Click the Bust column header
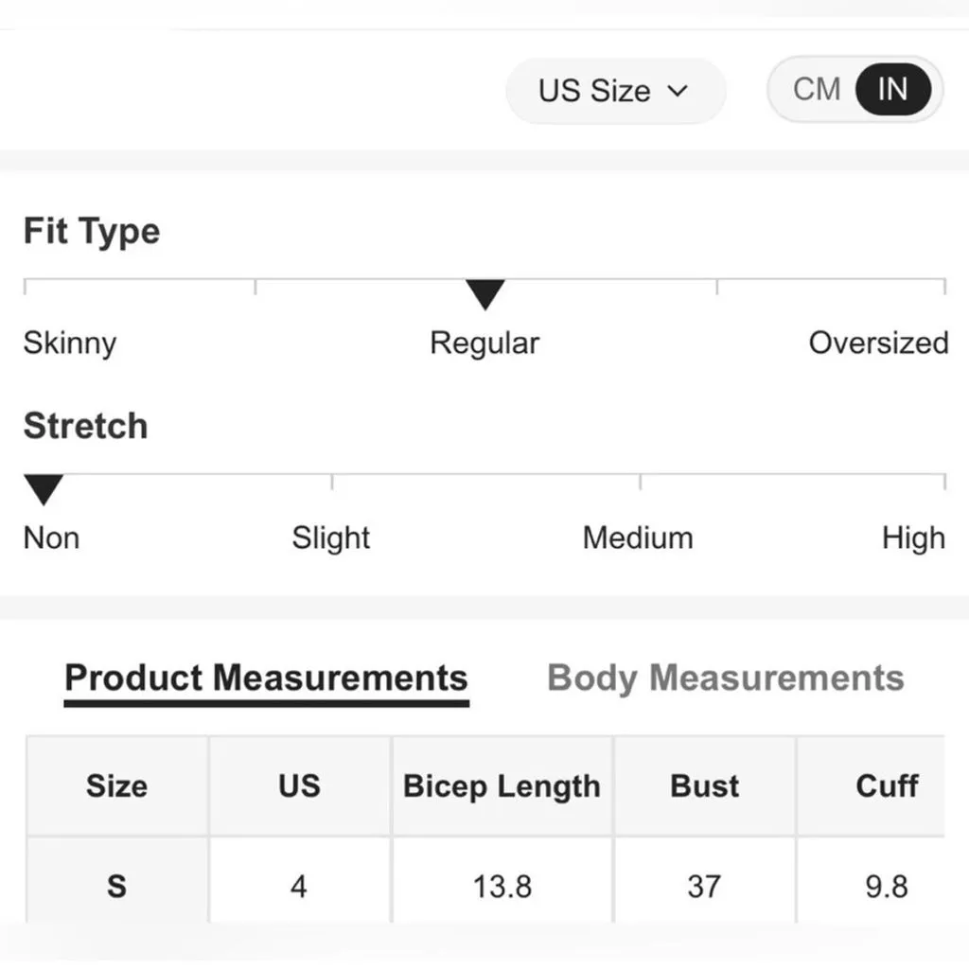969x969 pixels. (x=704, y=786)
